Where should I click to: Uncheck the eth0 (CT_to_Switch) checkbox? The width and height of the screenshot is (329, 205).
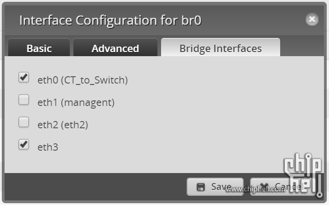click(x=23, y=78)
